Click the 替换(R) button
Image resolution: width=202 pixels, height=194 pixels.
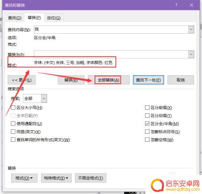point(71,80)
